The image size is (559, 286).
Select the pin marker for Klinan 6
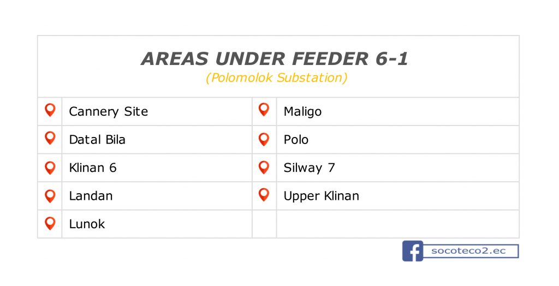point(50,168)
